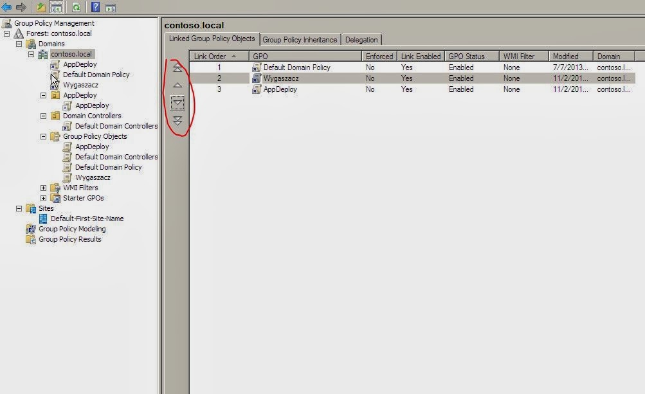Sort by the WMI Filter column header
The image size is (645, 394).
523,57
